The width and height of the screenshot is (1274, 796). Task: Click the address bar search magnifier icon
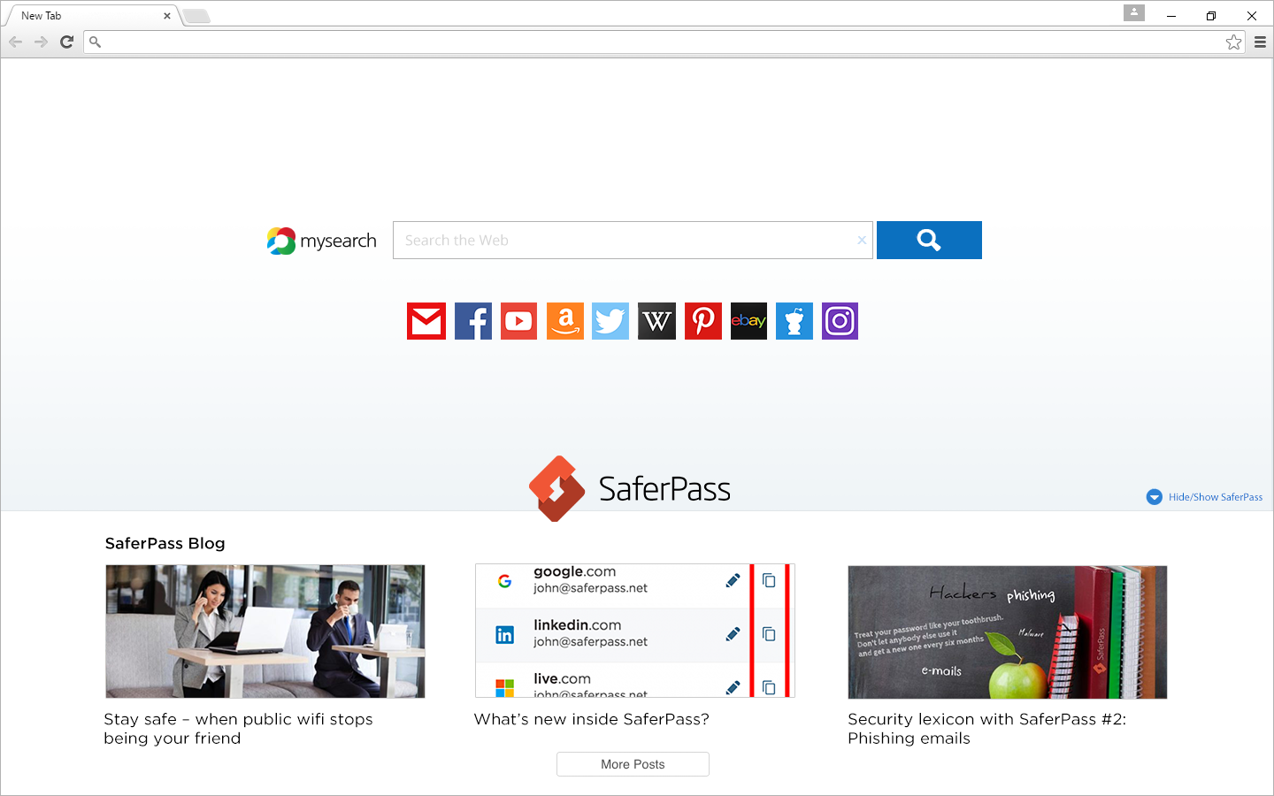point(96,42)
